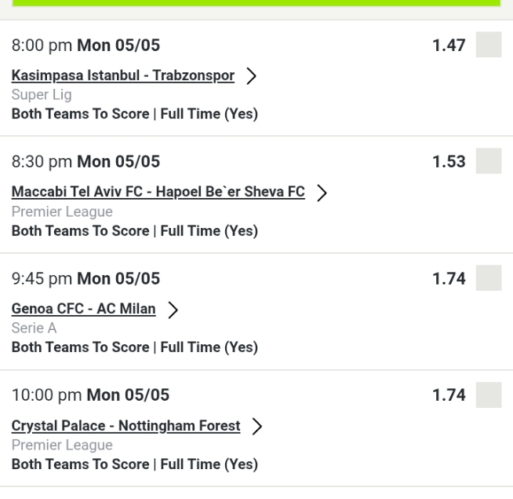Click the 1.47 odds value
The width and height of the screenshot is (513, 499).
[449, 46]
